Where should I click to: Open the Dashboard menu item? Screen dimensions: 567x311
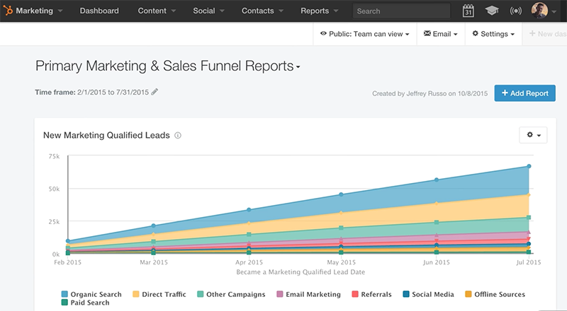tap(99, 11)
